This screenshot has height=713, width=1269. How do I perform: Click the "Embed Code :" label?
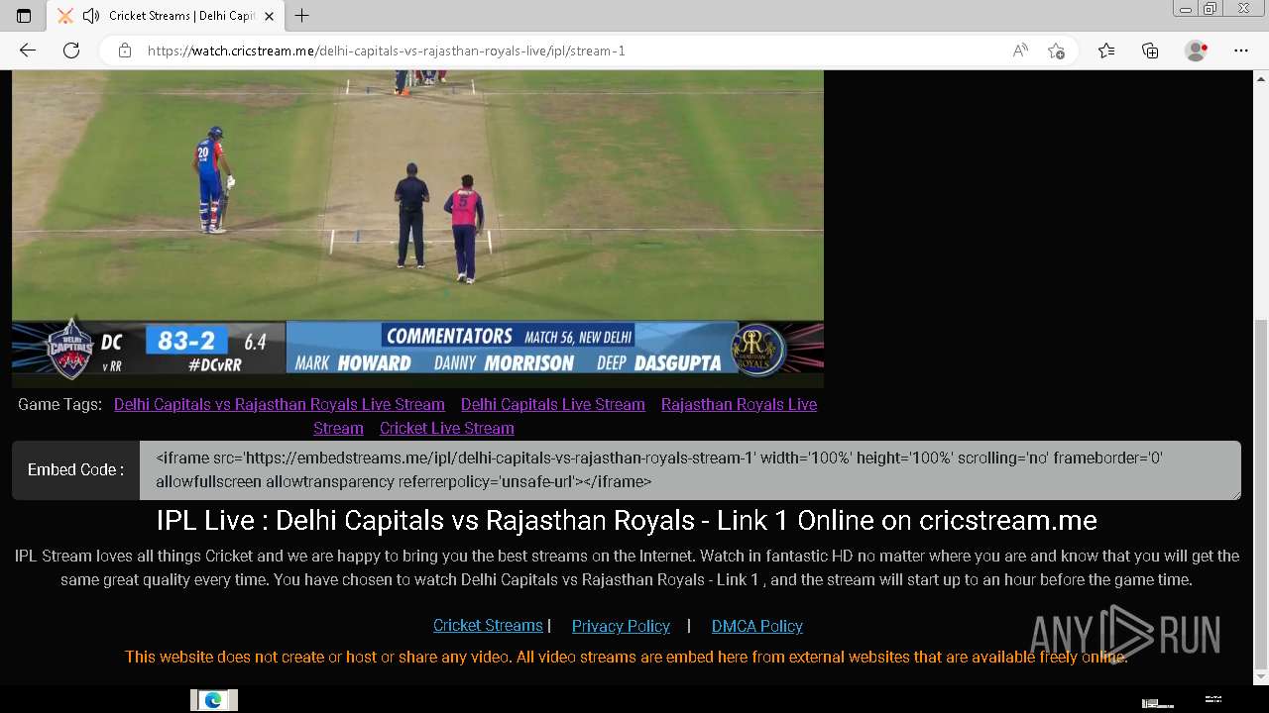76,470
